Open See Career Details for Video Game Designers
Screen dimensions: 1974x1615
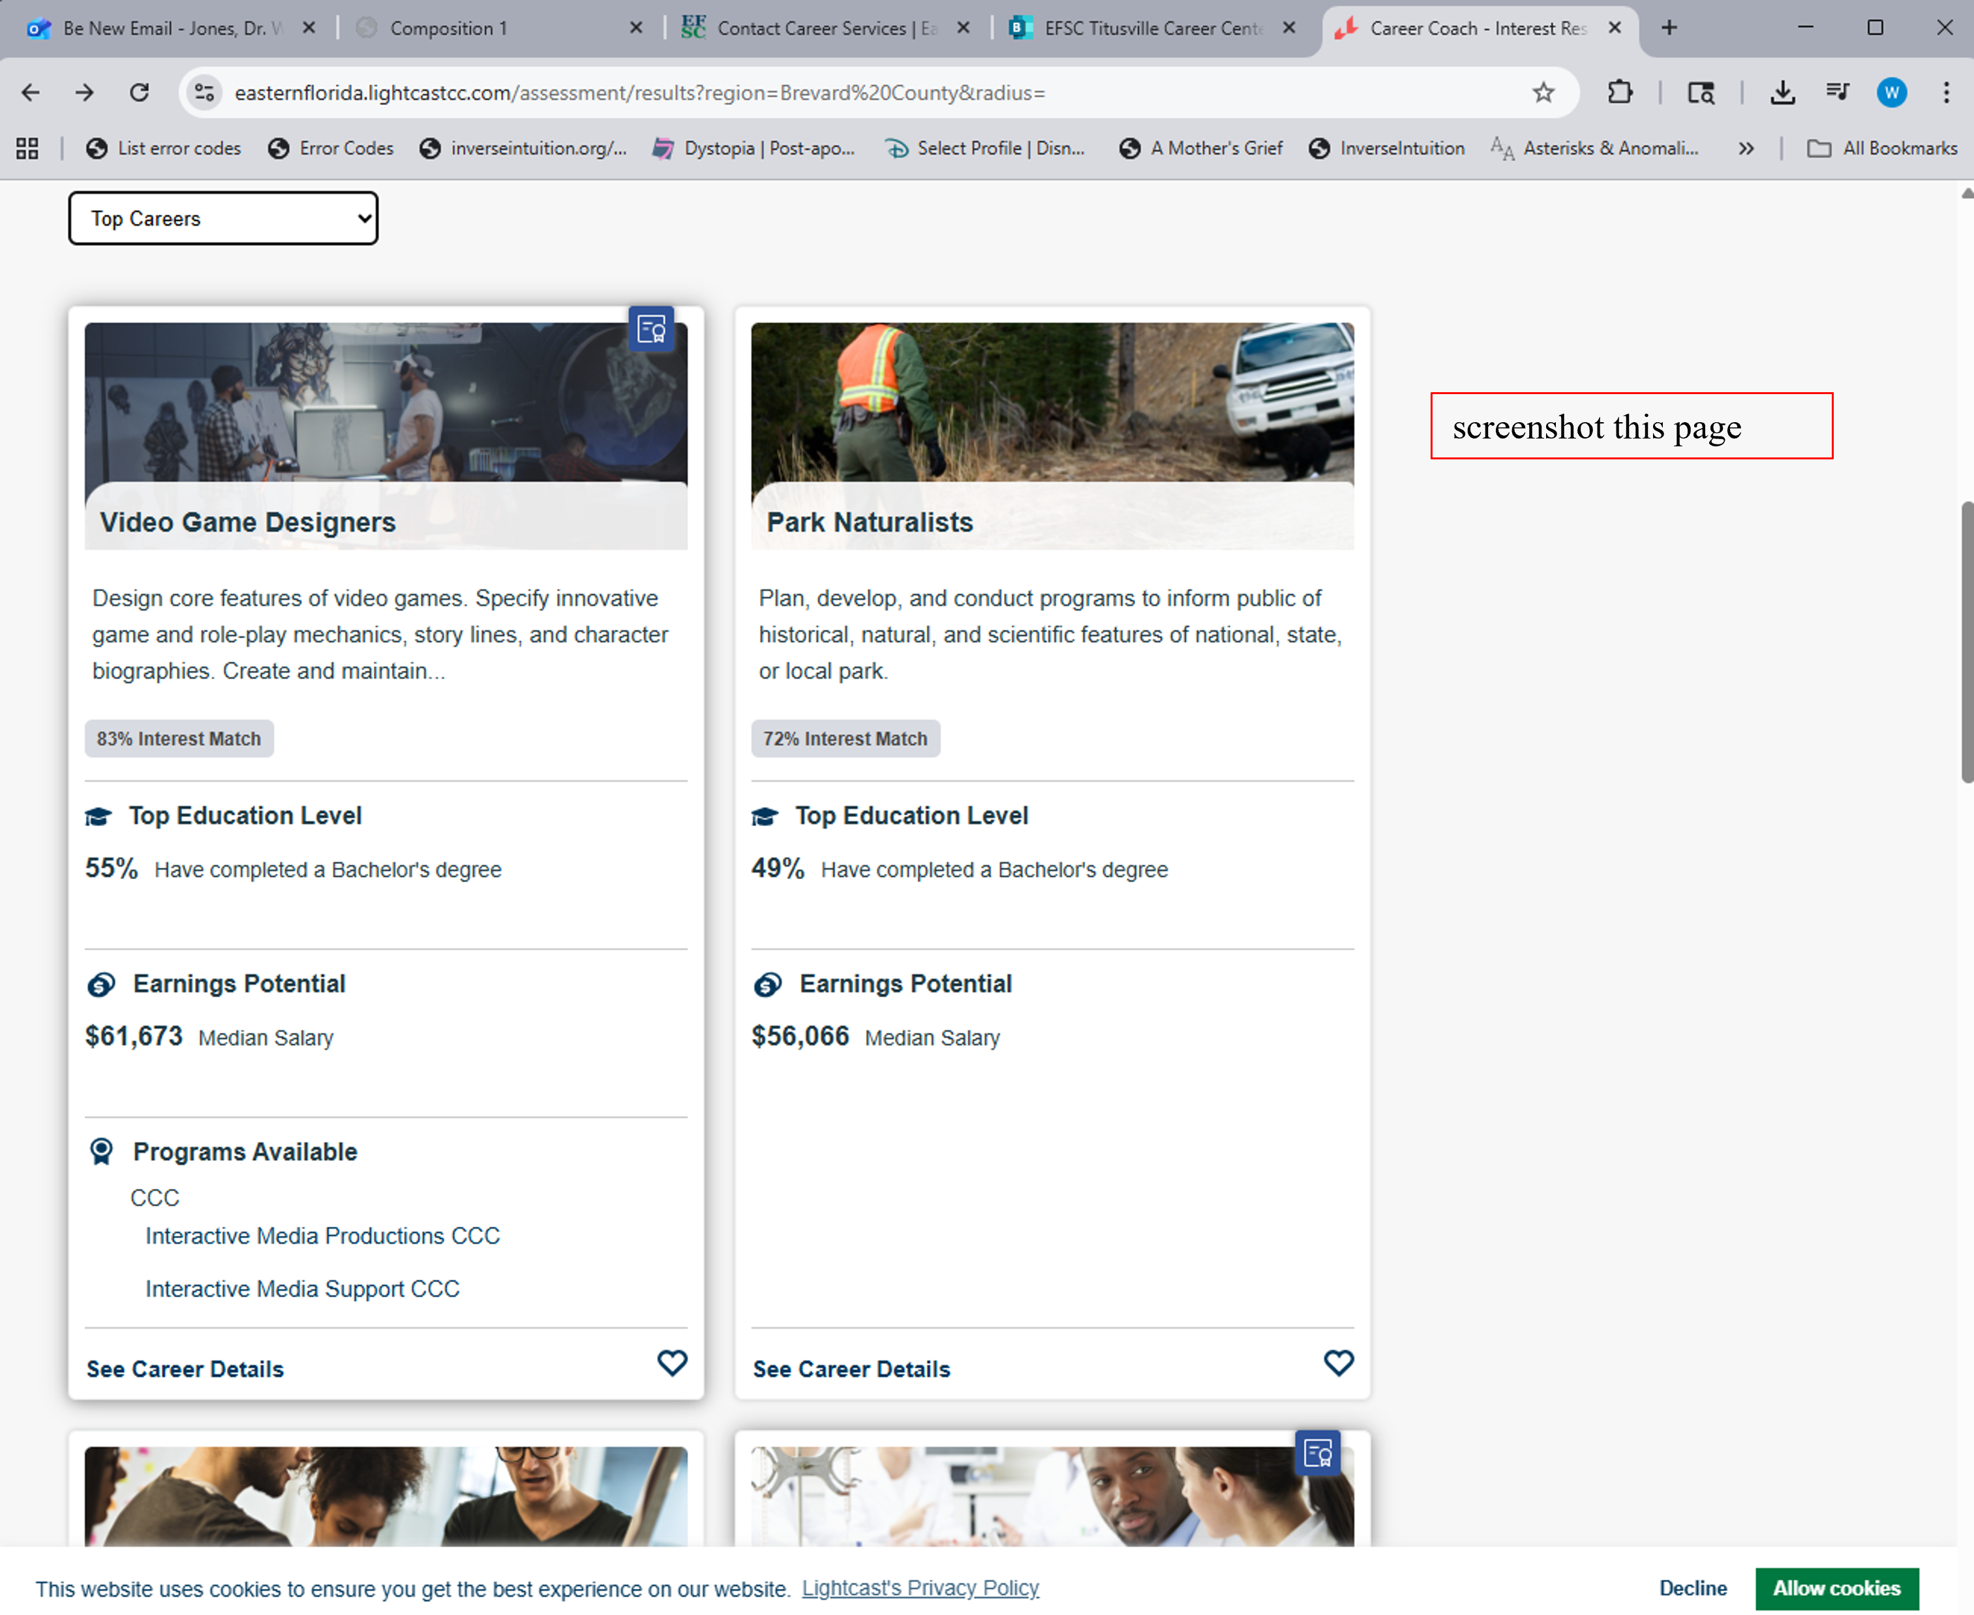pyautogui.click(x=185, y=1370)
